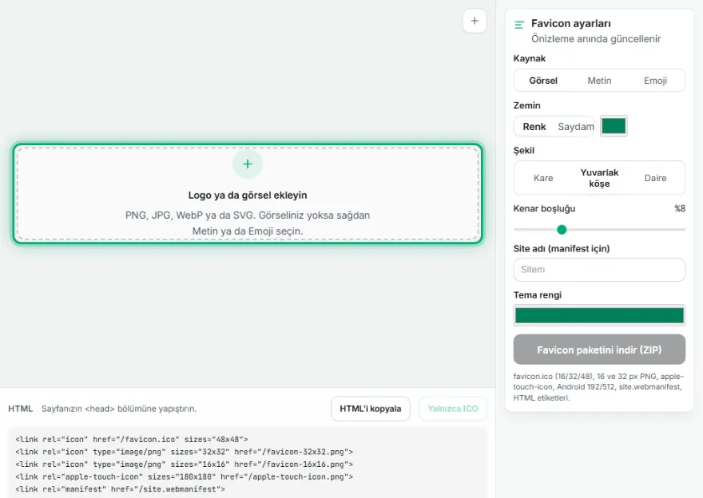Click the Zemin label
This screenshot has height=498, width=703.
tap(526, 105)
